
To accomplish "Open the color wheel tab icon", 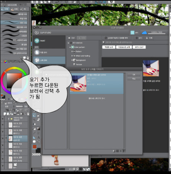I will (x=5, y=62).
